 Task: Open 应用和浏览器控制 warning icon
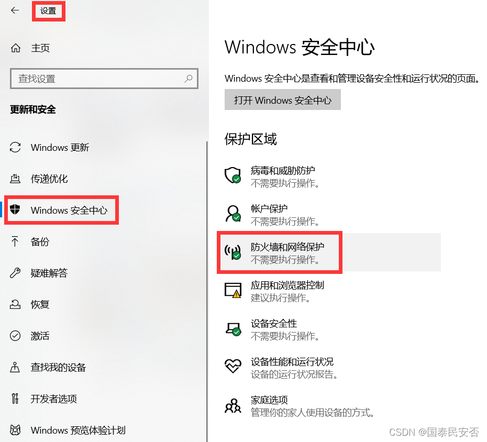coord(233,290)
